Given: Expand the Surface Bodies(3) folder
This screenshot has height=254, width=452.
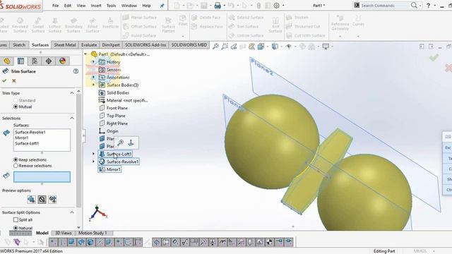Looking at the screenshot, I should coord(93,85).
